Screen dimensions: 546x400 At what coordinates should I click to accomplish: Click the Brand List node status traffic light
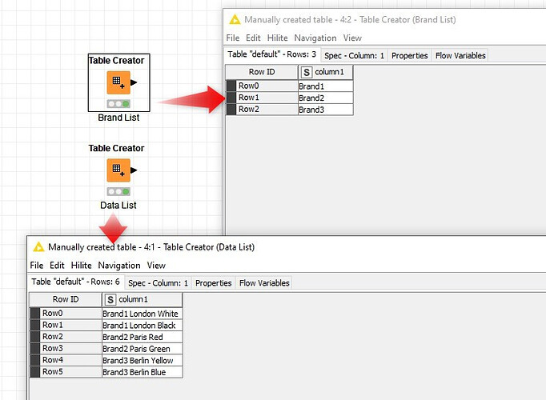pyautogui.click(x=118, y=104)
